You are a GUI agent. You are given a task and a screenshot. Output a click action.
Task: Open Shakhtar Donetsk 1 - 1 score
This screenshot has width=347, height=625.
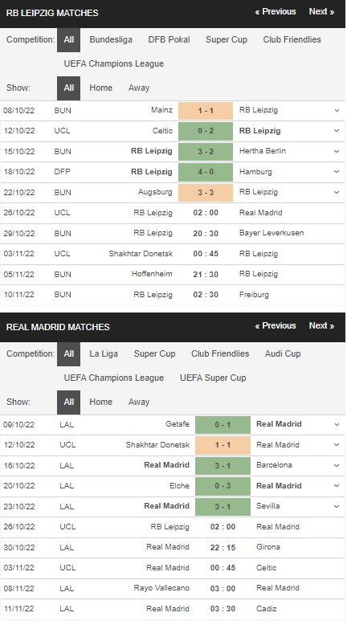click(222, 445)
